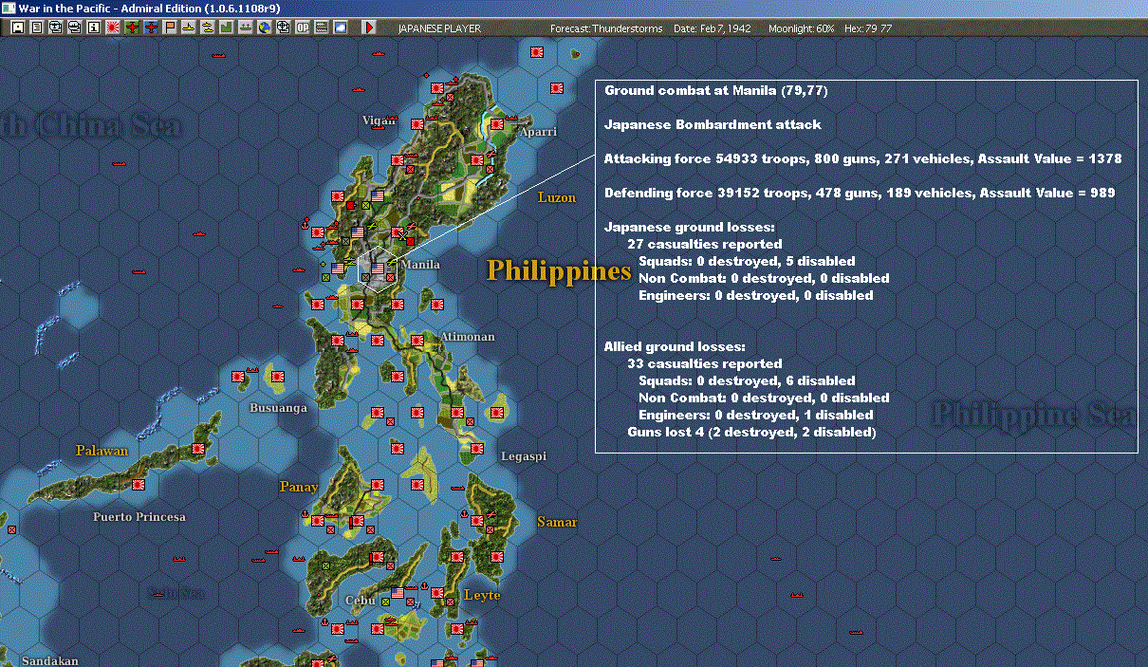The image size is (1148, 667).
Task: Open the text report list icon
Action: [x=37, y=28]
